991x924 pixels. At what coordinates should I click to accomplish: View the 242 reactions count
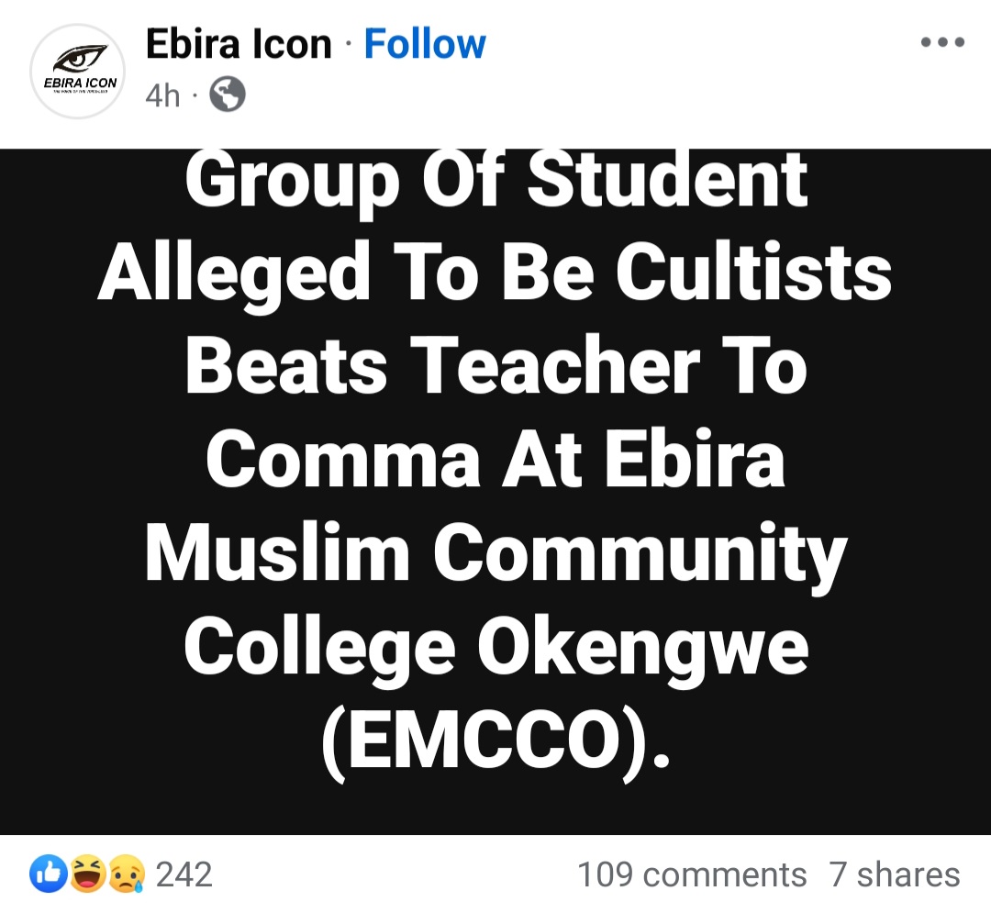click(x=184, y=874)
